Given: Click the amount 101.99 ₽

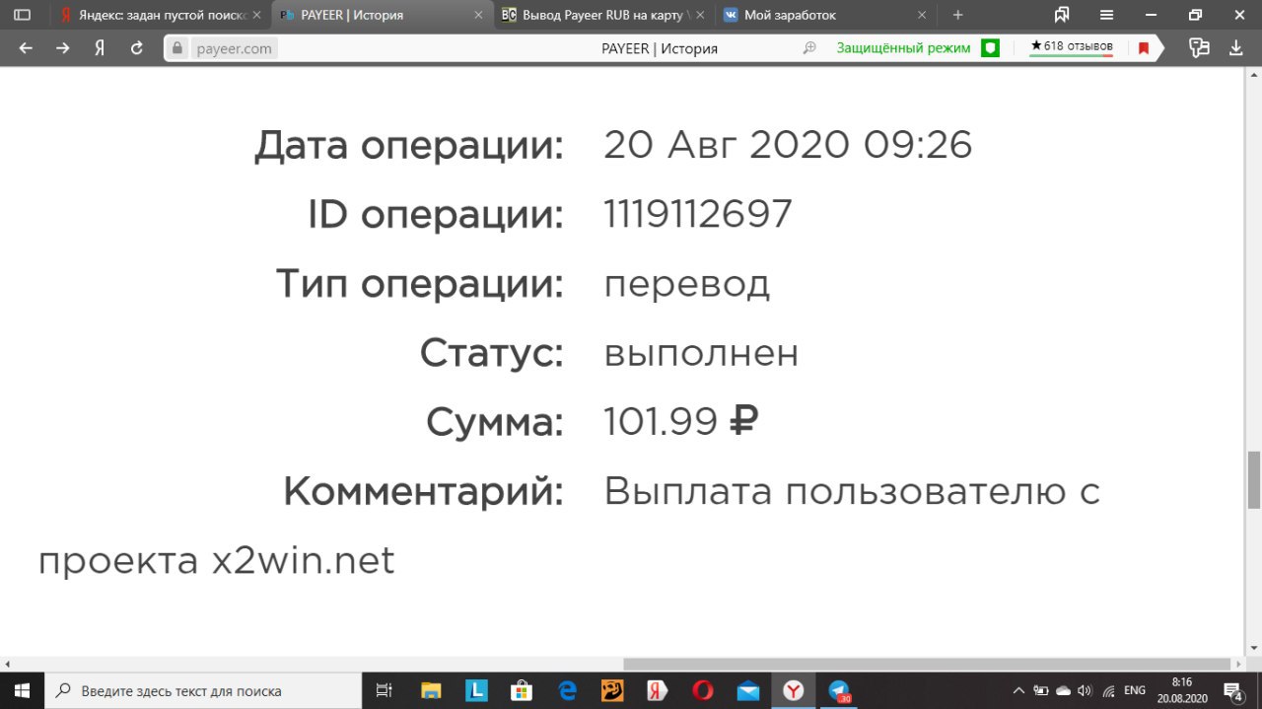Looking at the screenshot, I should point(680,422).
